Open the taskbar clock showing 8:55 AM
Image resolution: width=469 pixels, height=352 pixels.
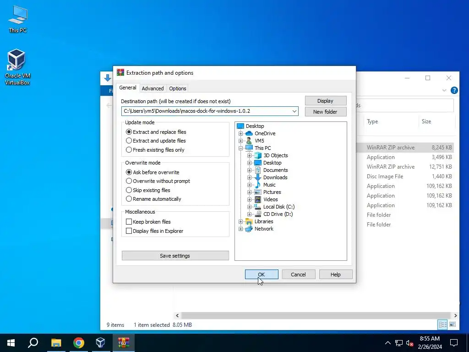430,343
